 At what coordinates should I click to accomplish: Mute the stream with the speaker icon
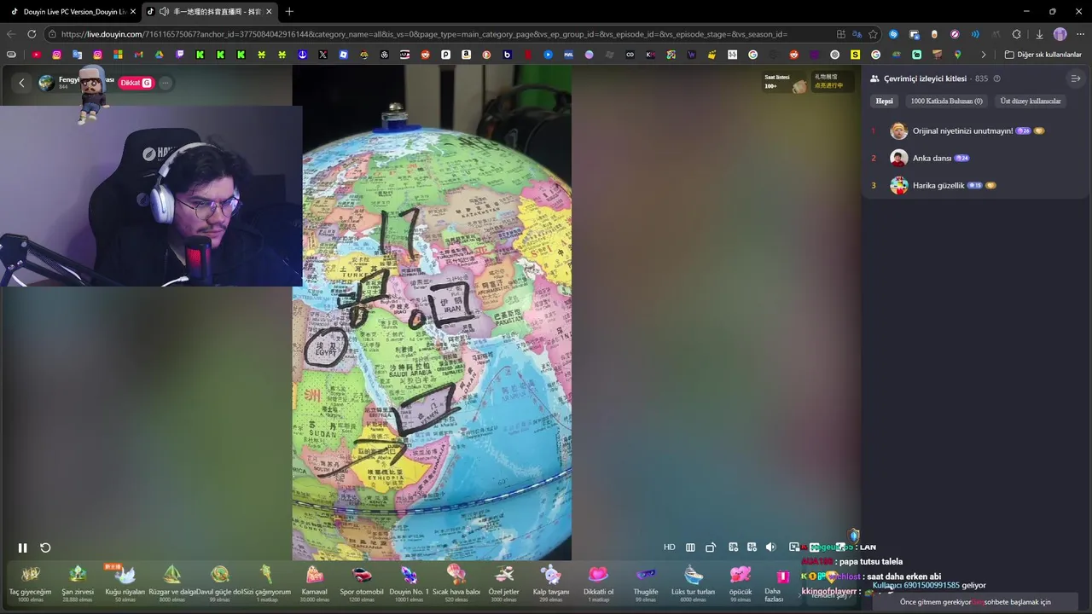[770, 547]
